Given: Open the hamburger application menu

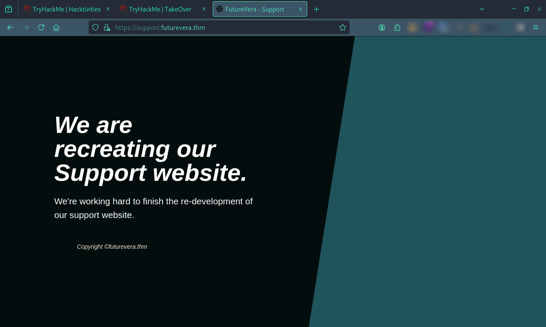Looking at the screenshot, I should coord(536,27).
